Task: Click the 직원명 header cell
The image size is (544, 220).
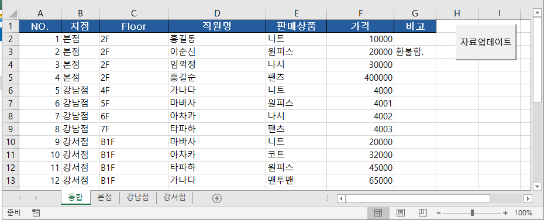Action: click(x=217, y=26)
